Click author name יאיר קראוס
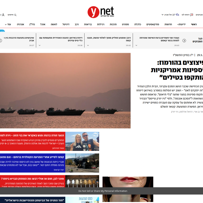This screenshot has width=203, height=203. [x=59, y=170]
